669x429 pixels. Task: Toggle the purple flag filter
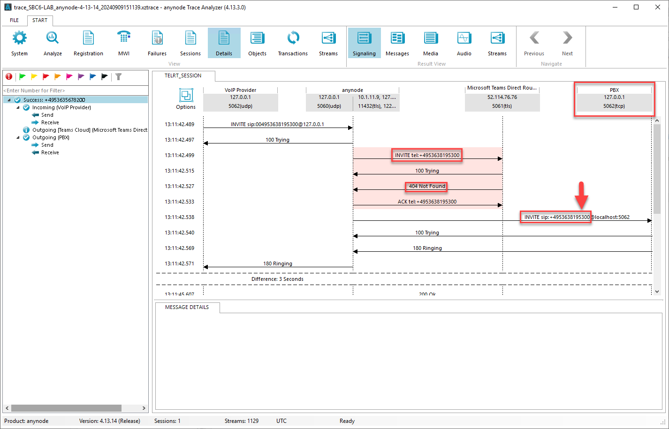(x=81, y=76)
